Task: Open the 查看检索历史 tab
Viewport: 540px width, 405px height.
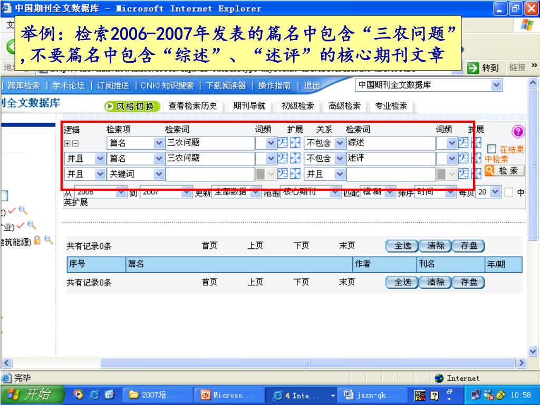Action: 193,106
